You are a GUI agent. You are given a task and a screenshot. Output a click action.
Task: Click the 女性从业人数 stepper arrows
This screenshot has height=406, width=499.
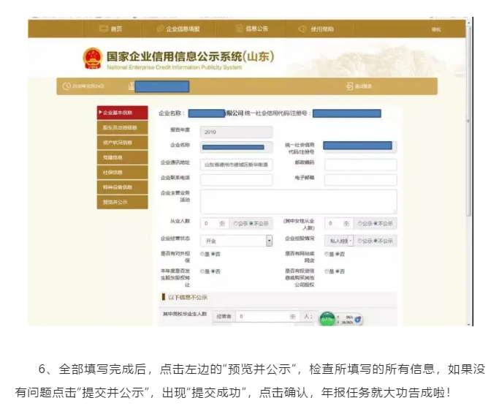click(x=346, y=224)
